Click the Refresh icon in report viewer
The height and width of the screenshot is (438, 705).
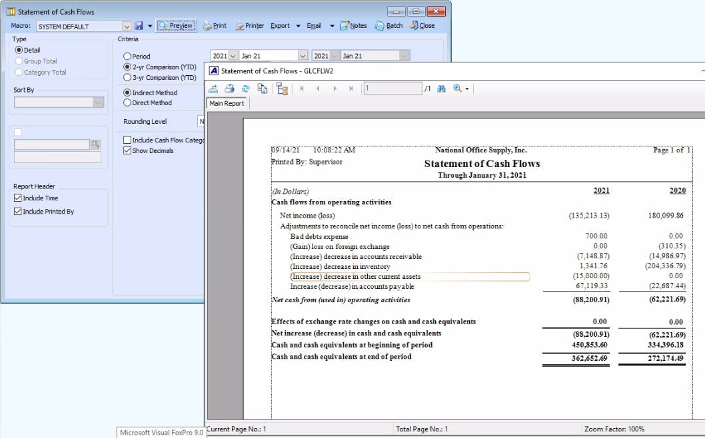pyautogui.click(x=245, y=89)
